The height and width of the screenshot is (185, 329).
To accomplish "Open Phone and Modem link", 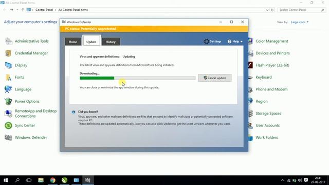I will [x=271, y=89].
